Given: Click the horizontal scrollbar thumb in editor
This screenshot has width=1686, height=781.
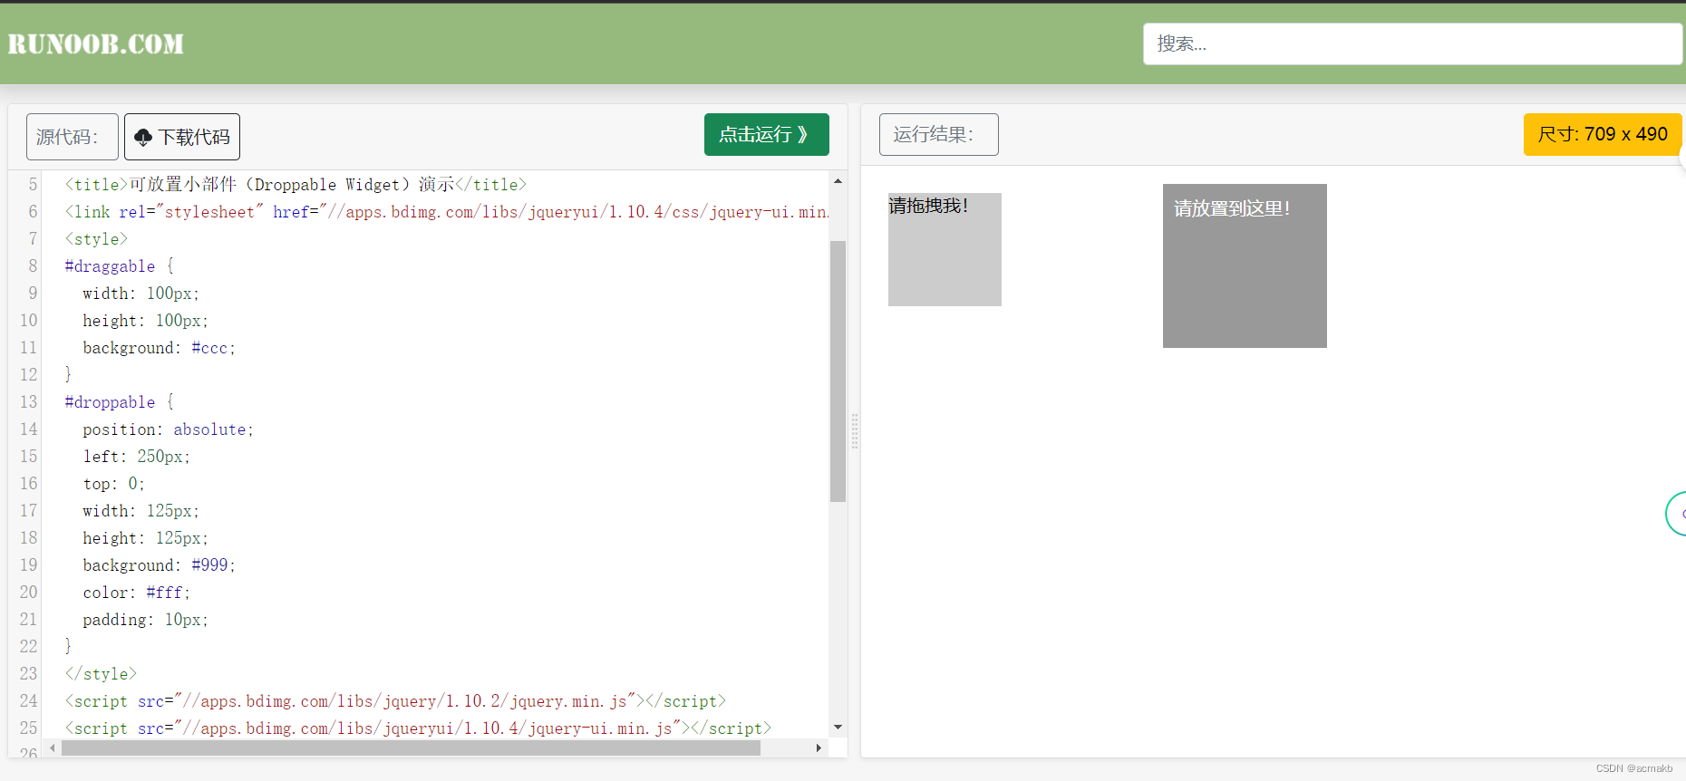Looking at the screenshot, I should 411,747.
